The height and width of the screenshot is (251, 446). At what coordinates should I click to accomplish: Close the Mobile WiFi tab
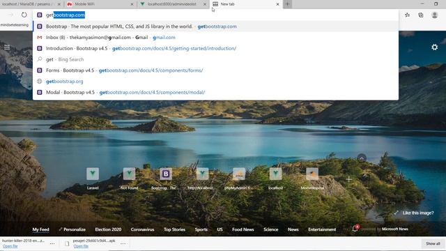(x=132, y=4)
